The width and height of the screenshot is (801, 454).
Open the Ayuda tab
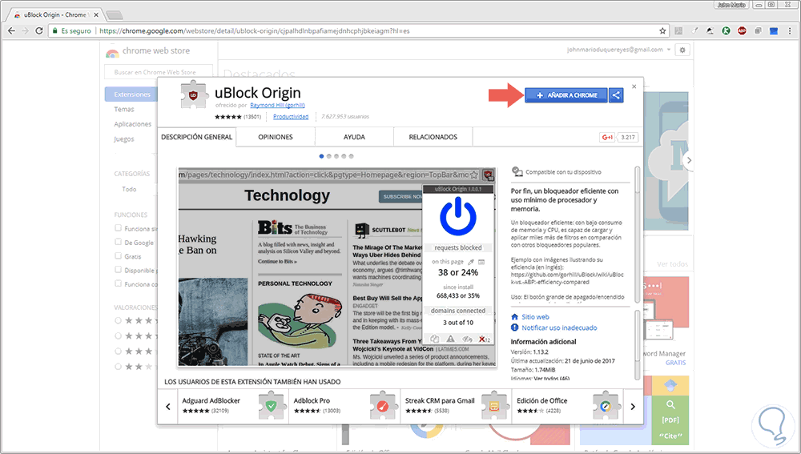coord(354,137)
